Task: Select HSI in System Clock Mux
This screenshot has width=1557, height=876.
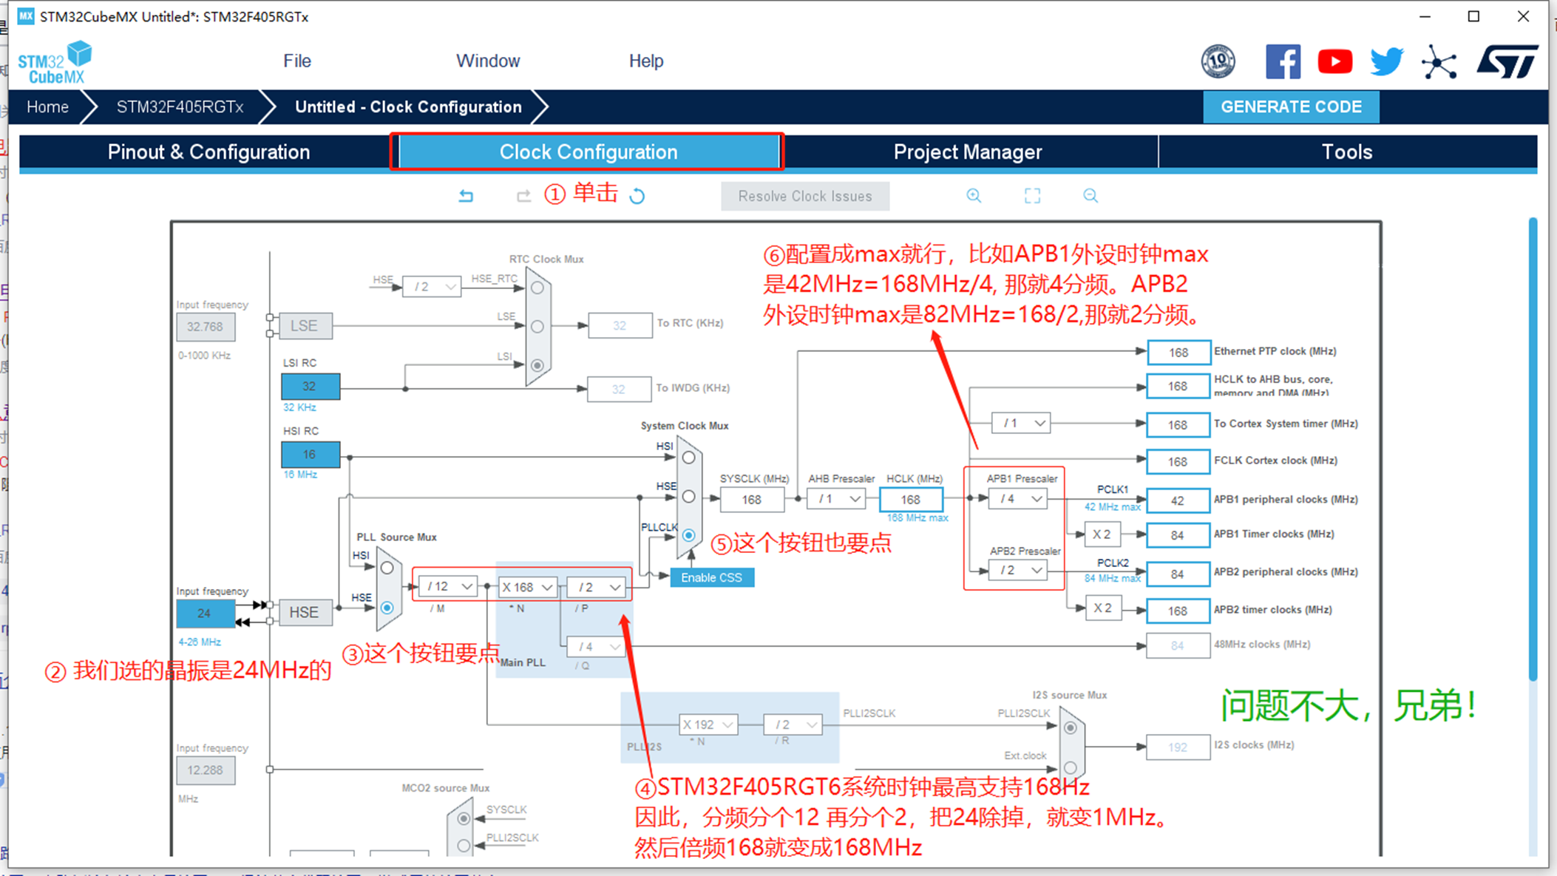Action: [x=688, y=458]
